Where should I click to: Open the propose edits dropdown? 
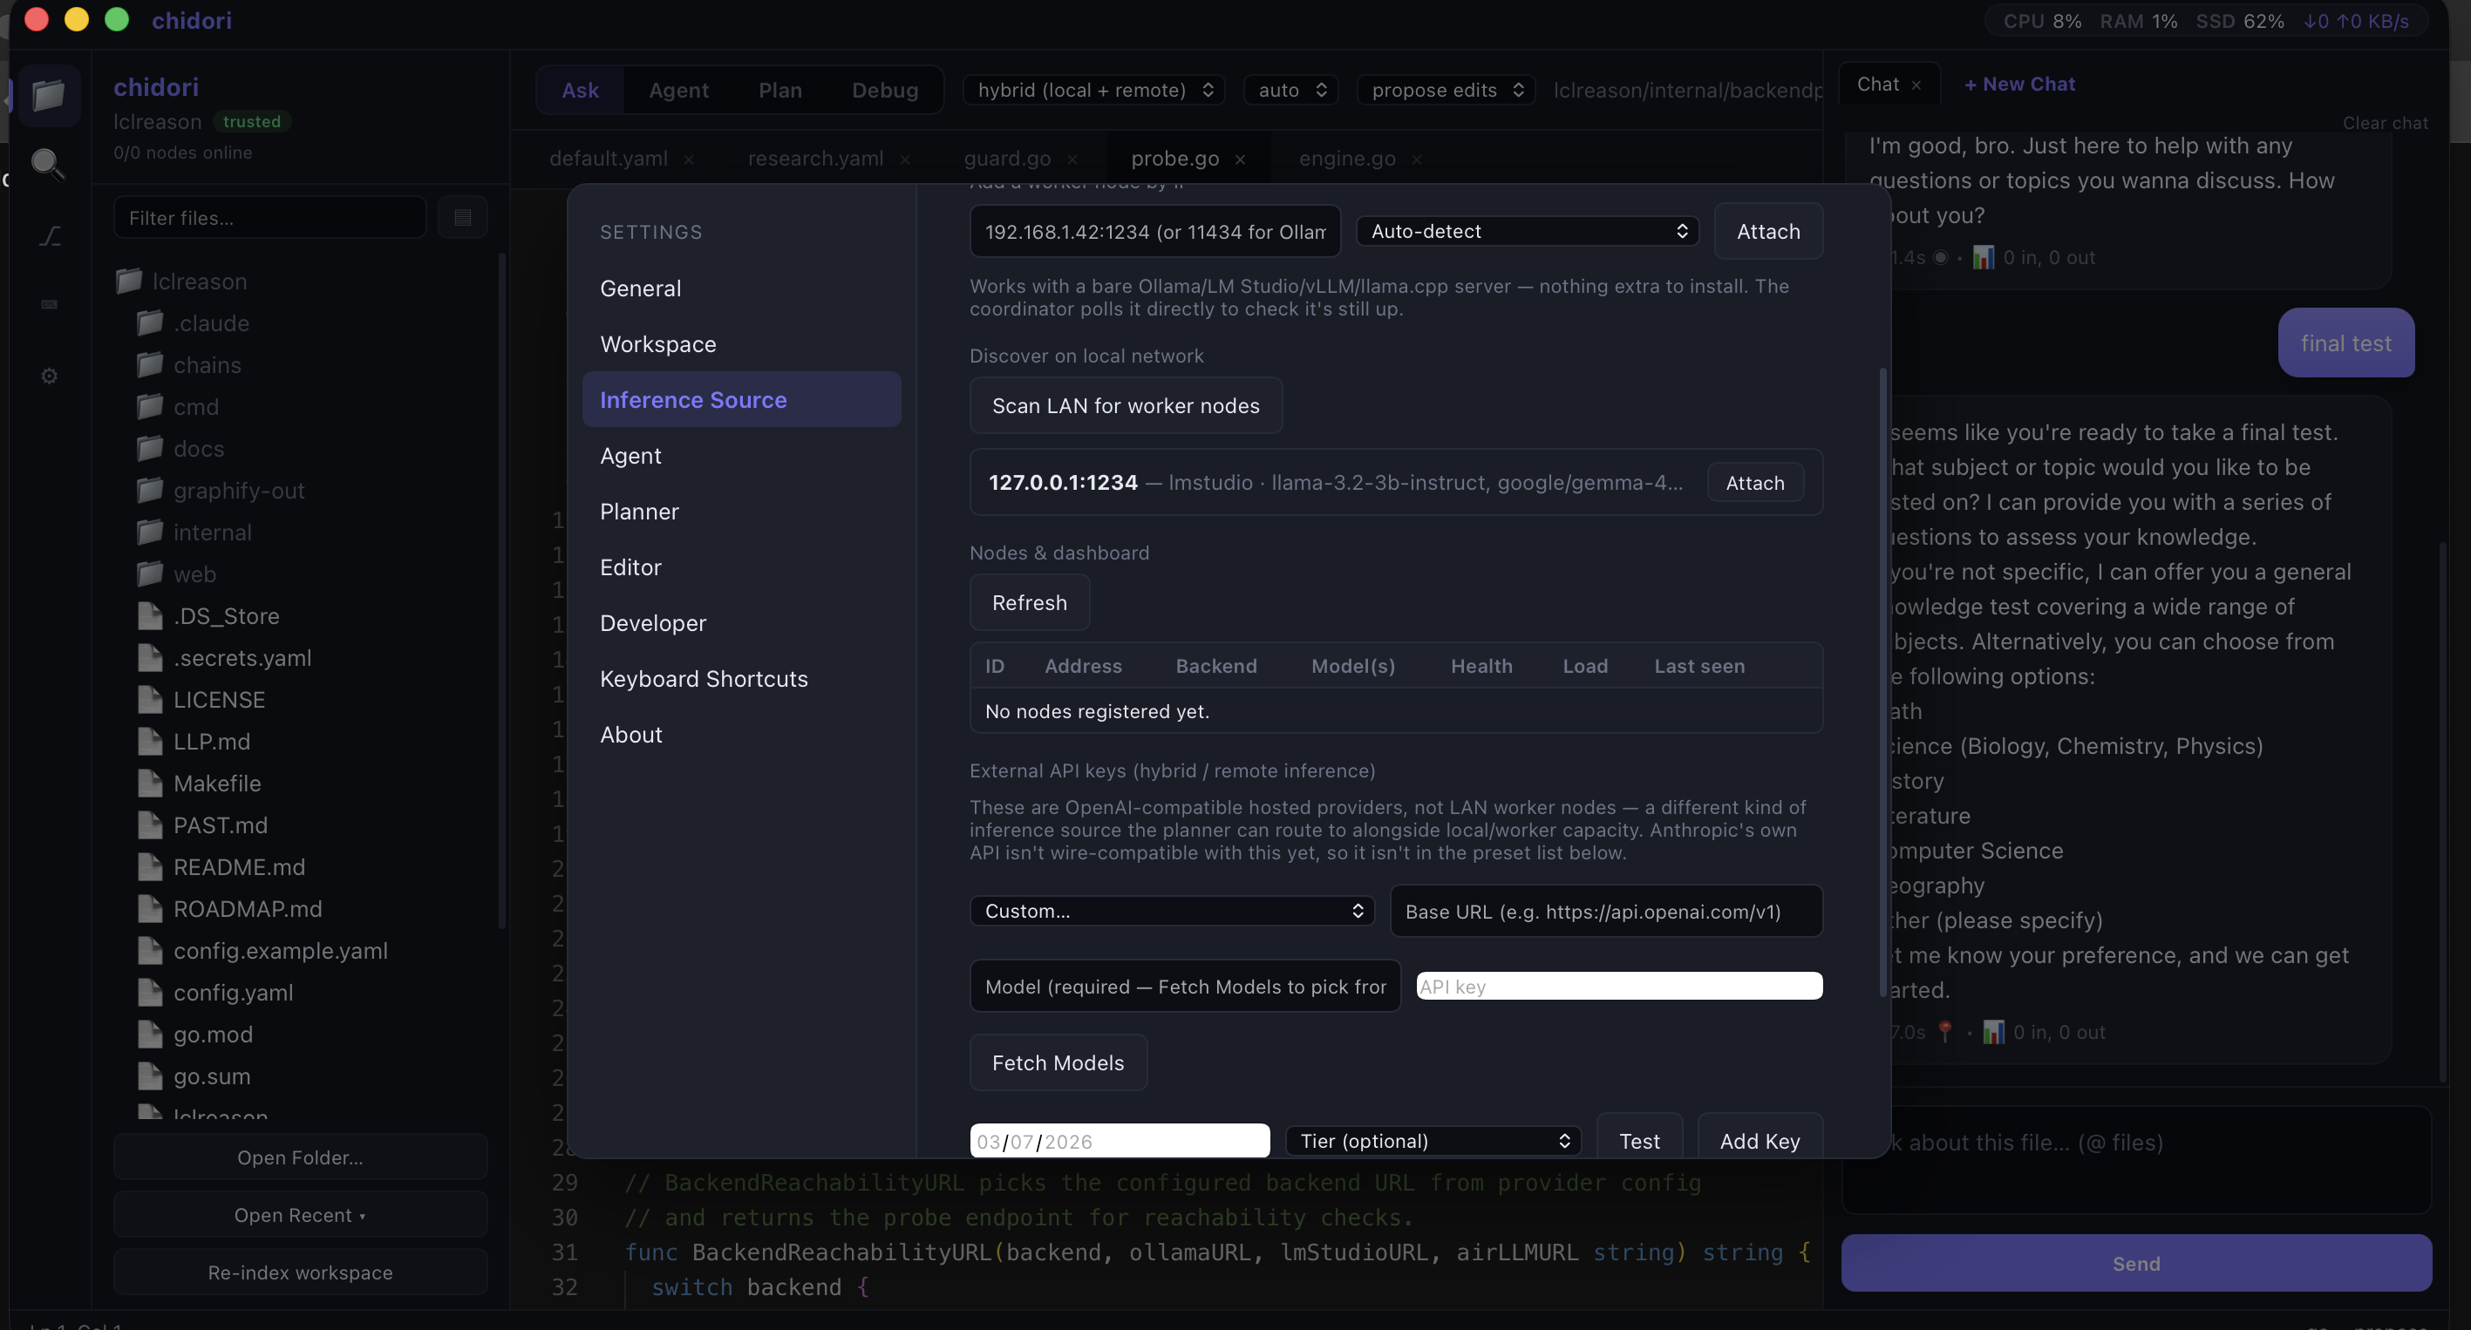point(1447,89)
